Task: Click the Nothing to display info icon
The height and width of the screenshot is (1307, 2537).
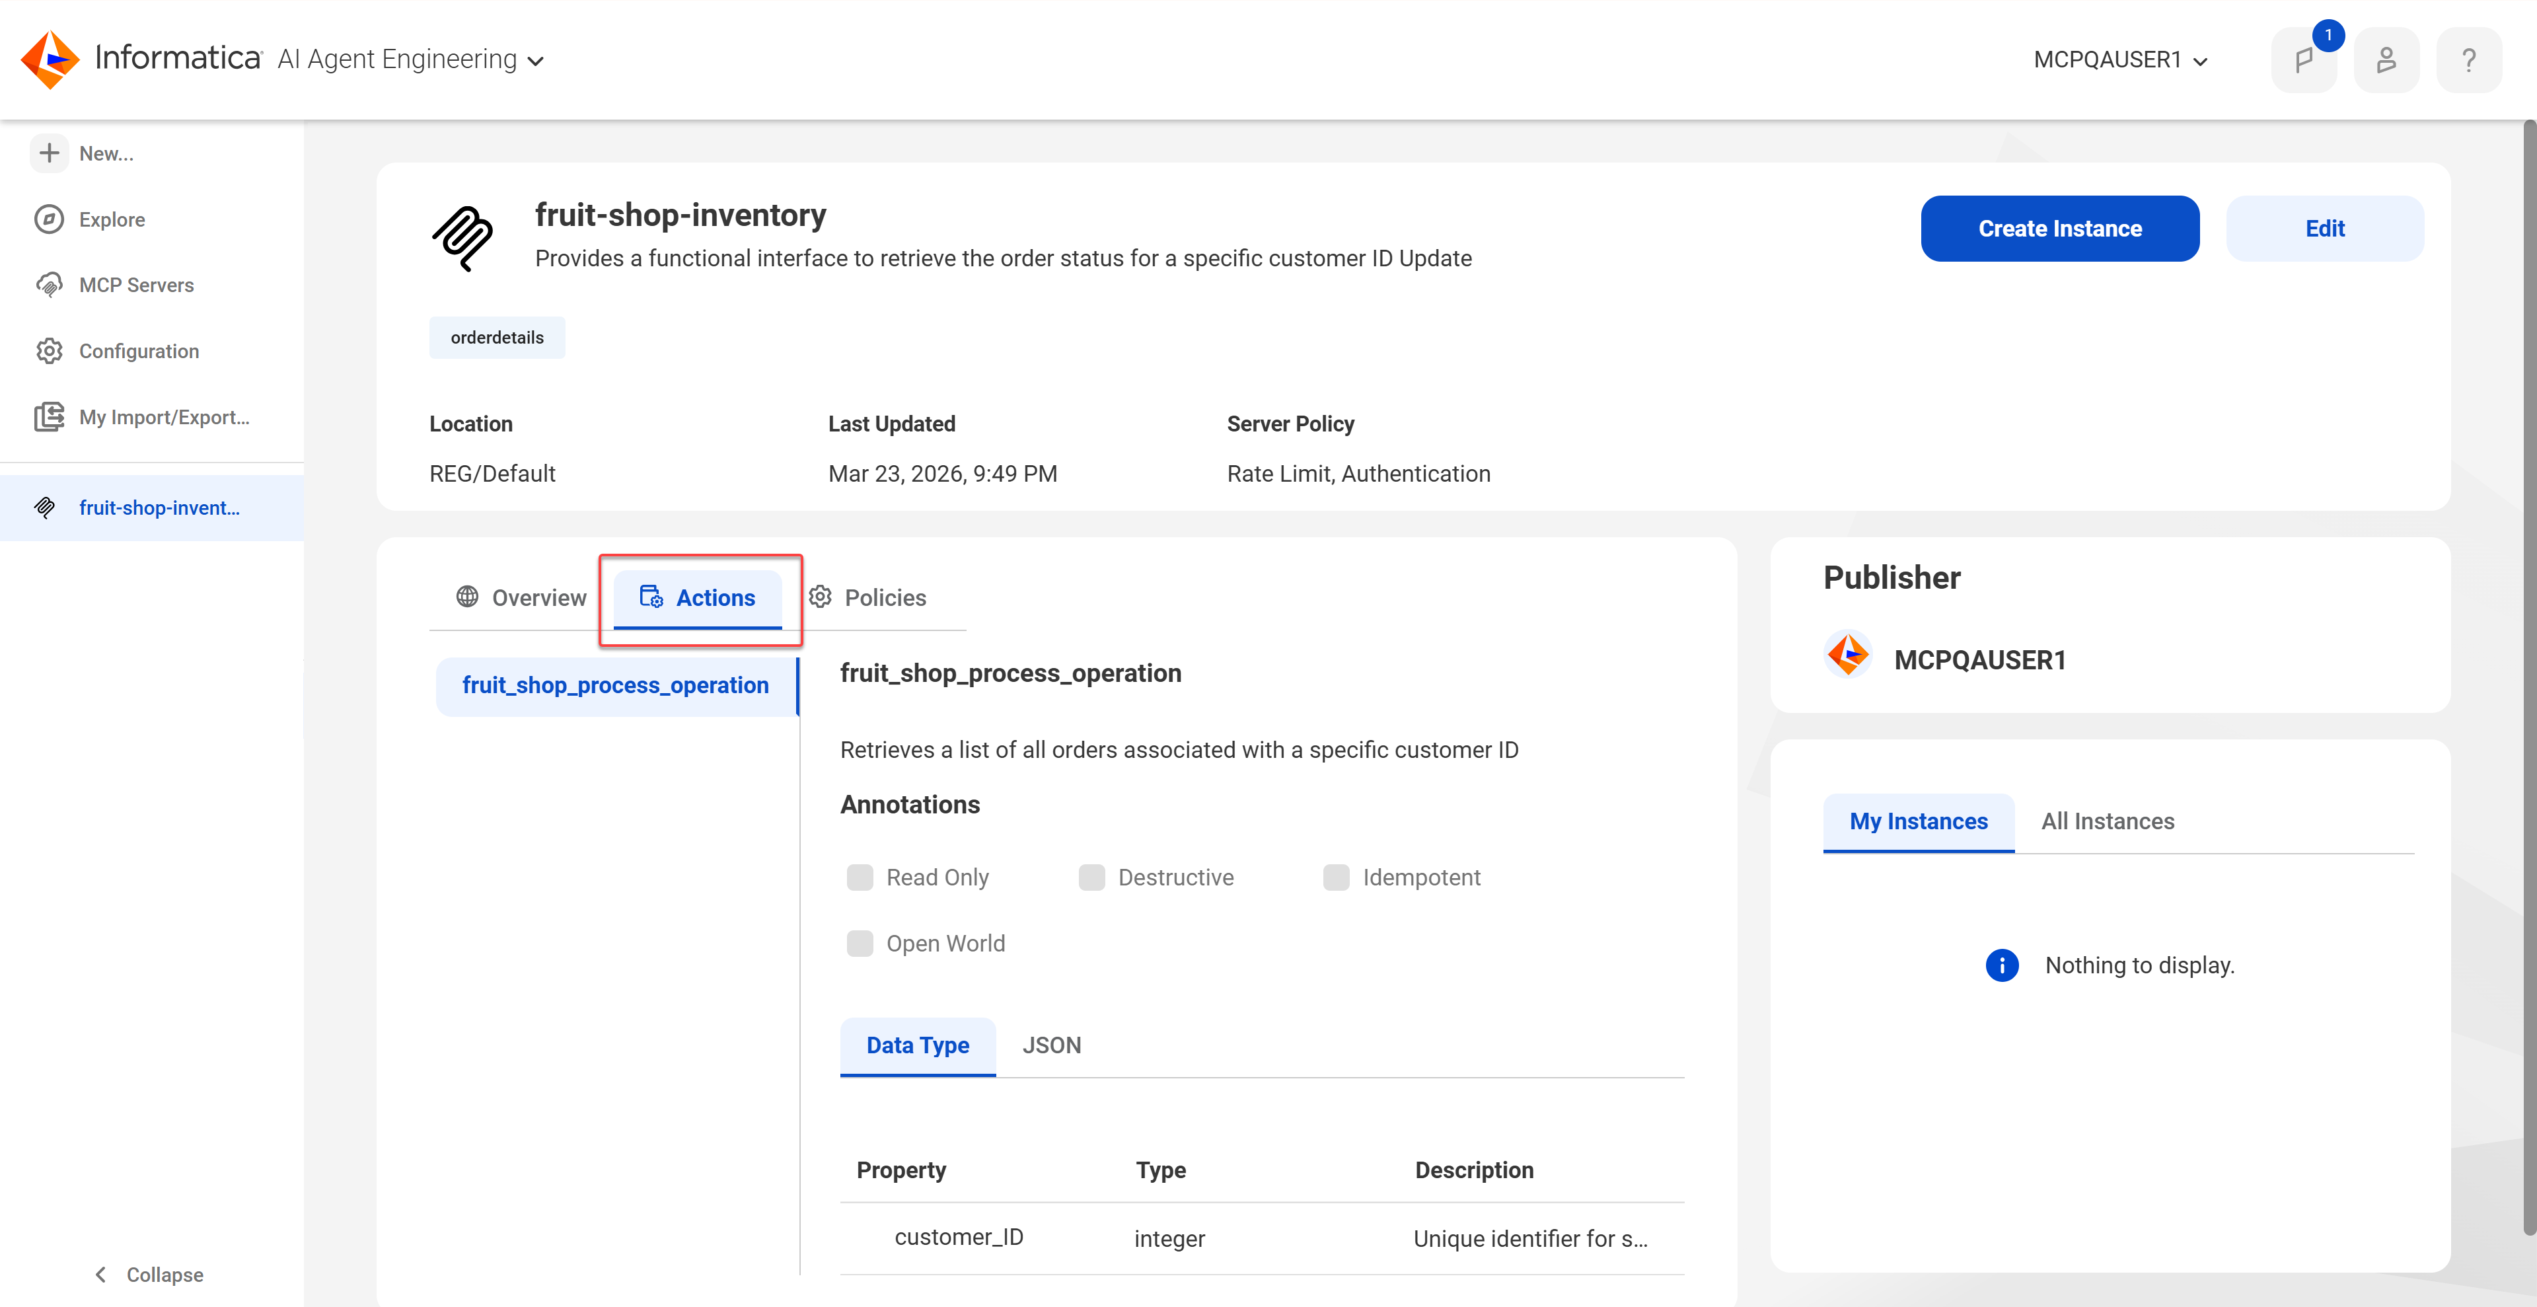Action: [x=2003, y=965]
